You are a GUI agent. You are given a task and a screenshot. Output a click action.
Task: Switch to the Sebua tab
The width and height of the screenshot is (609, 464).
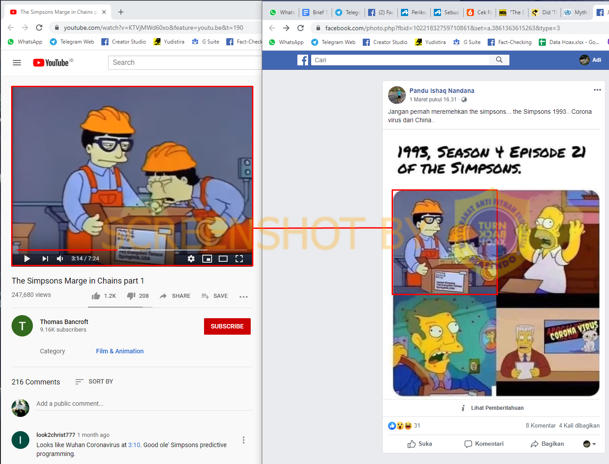point(447,12)
